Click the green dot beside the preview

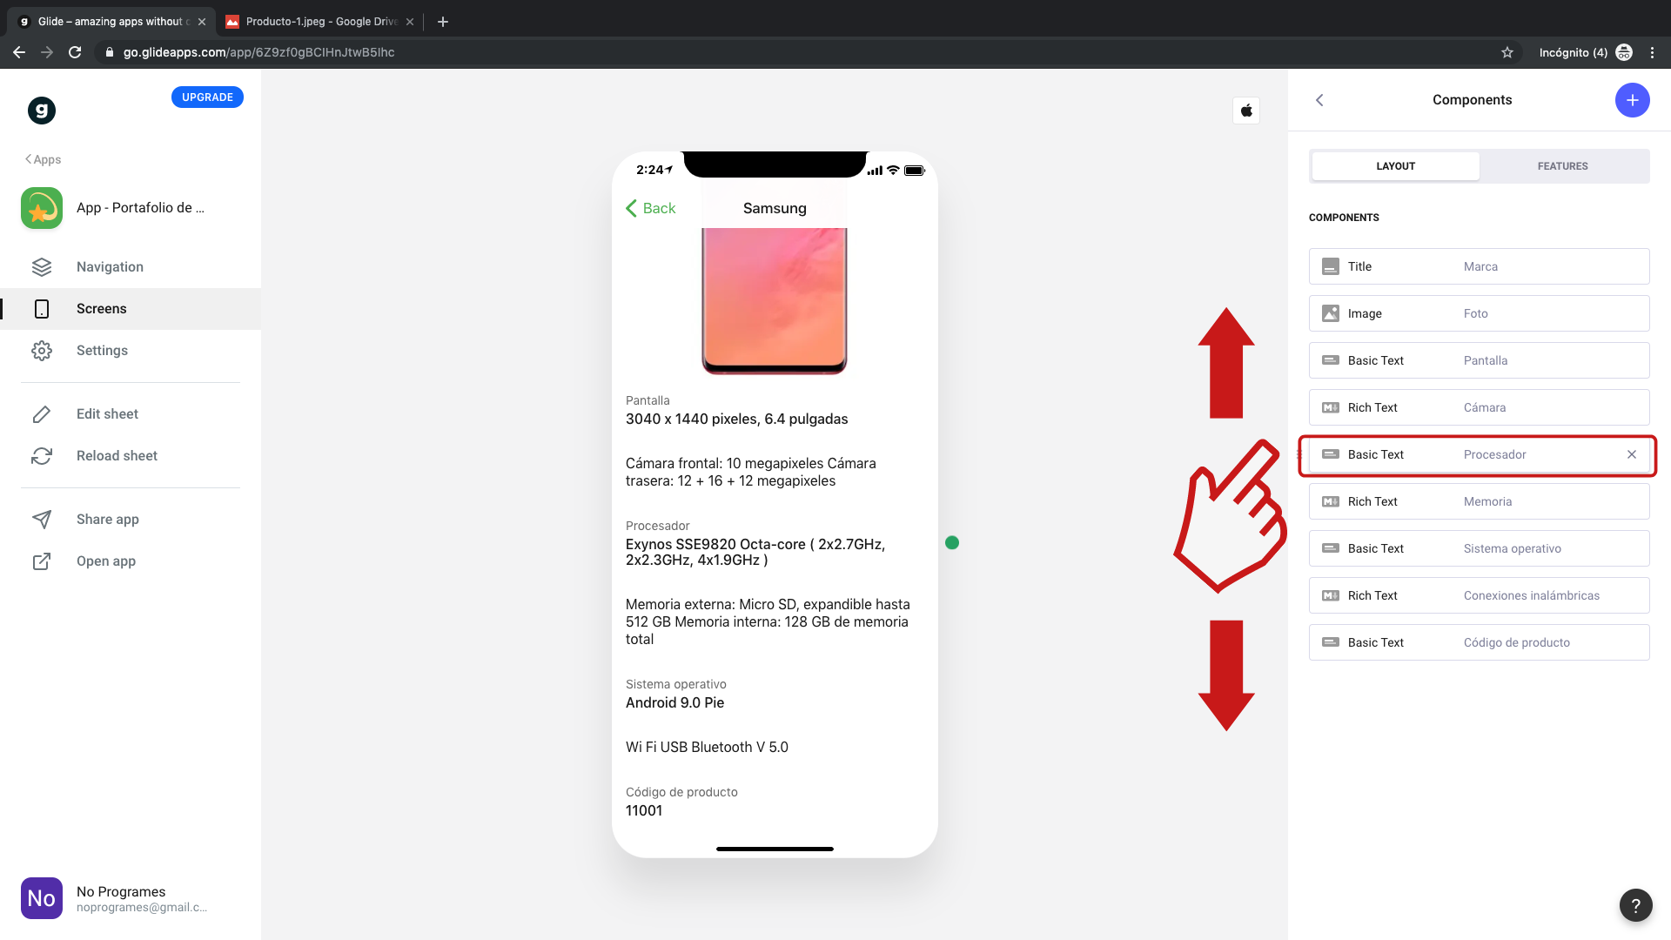(952, 543)
